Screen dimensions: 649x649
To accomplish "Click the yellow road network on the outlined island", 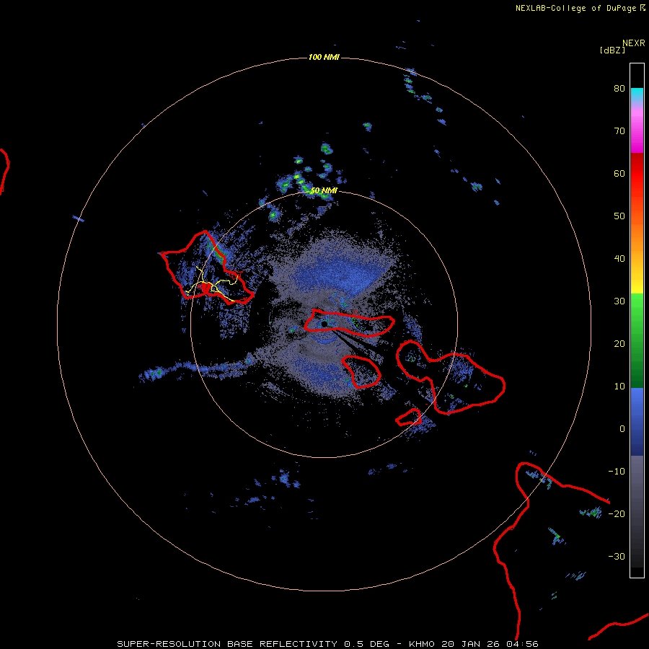I will 211,285.
